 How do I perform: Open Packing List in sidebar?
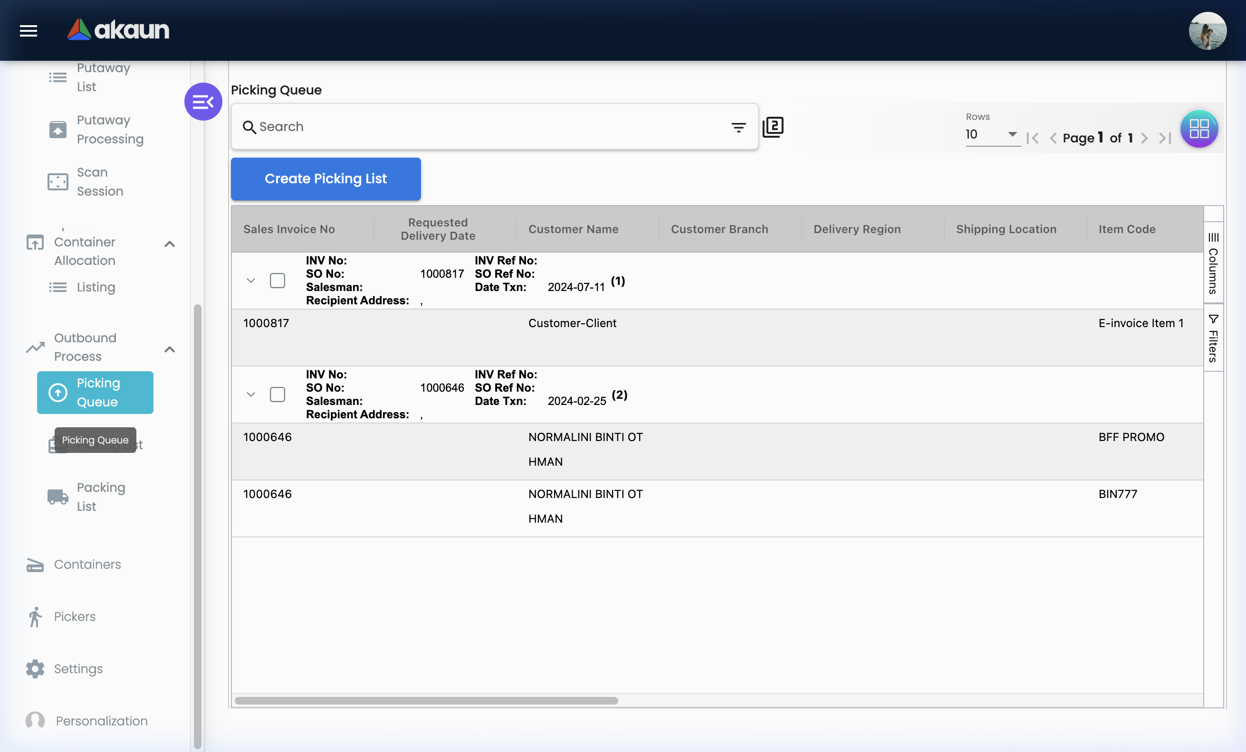coord(101,497)
